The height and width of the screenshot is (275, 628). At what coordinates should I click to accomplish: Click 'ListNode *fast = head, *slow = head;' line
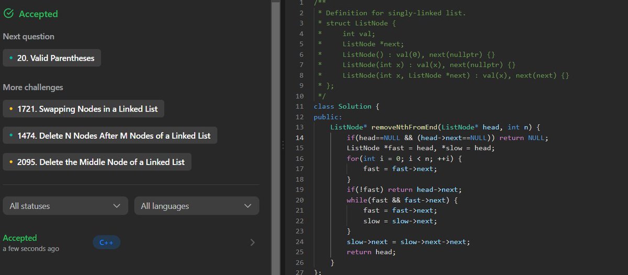click(421, 148)
